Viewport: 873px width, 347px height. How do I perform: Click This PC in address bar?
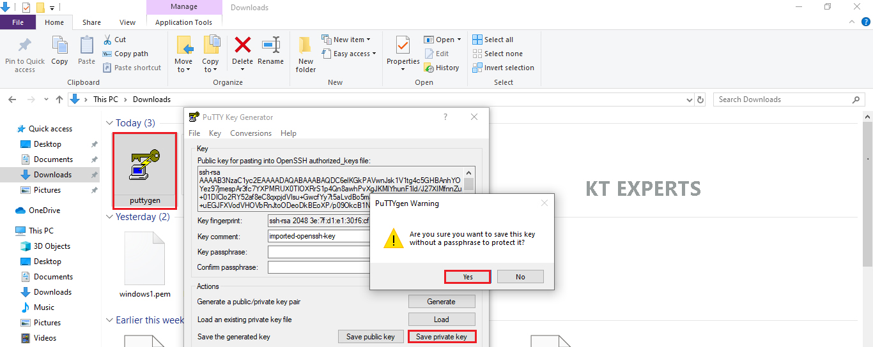click(x=105, y=100)
